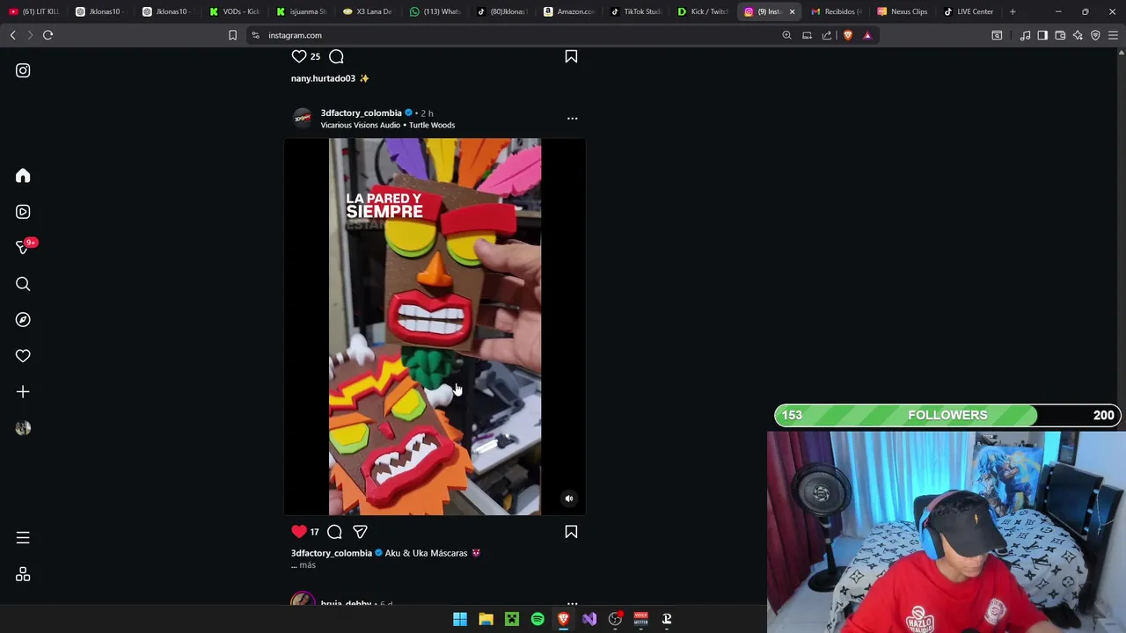Open the browser main menu button

click(x=1113, y=35)
